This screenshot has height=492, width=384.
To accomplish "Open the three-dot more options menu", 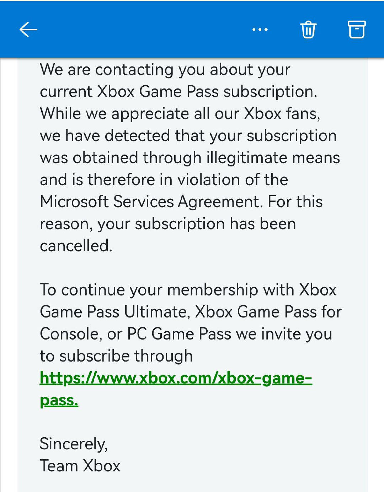I will coord(260,30).
